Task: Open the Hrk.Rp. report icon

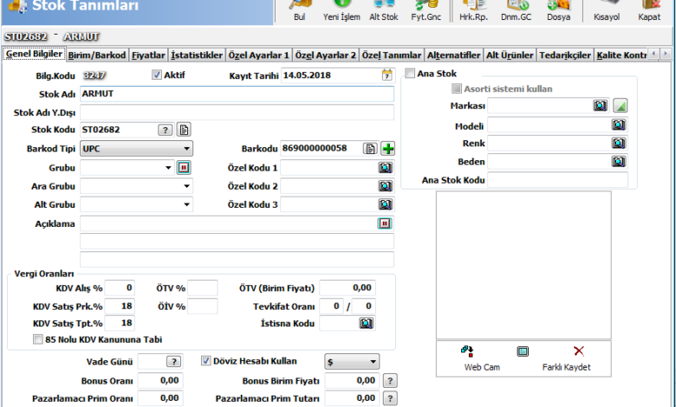Action: (x=472, y=10)
